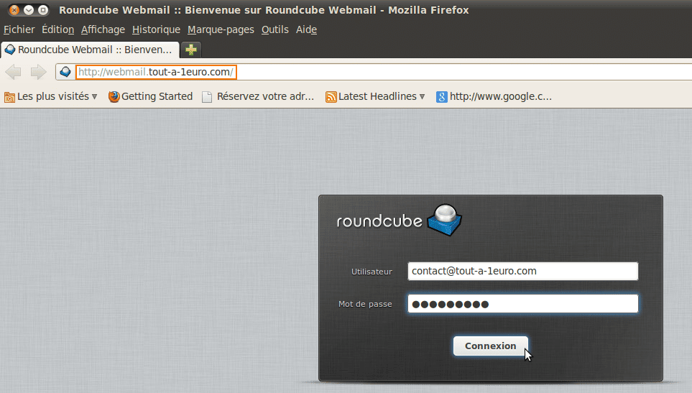Click the page icon of Réservez votre adr bookmark

[207, 96]
